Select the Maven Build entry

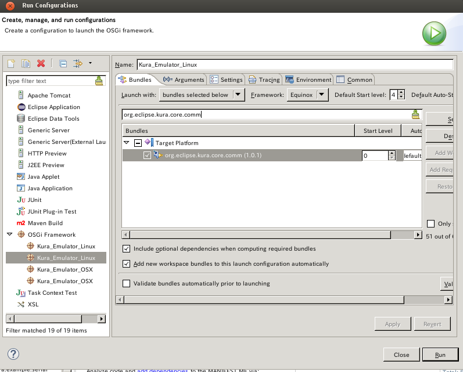(x=45, y=223)
